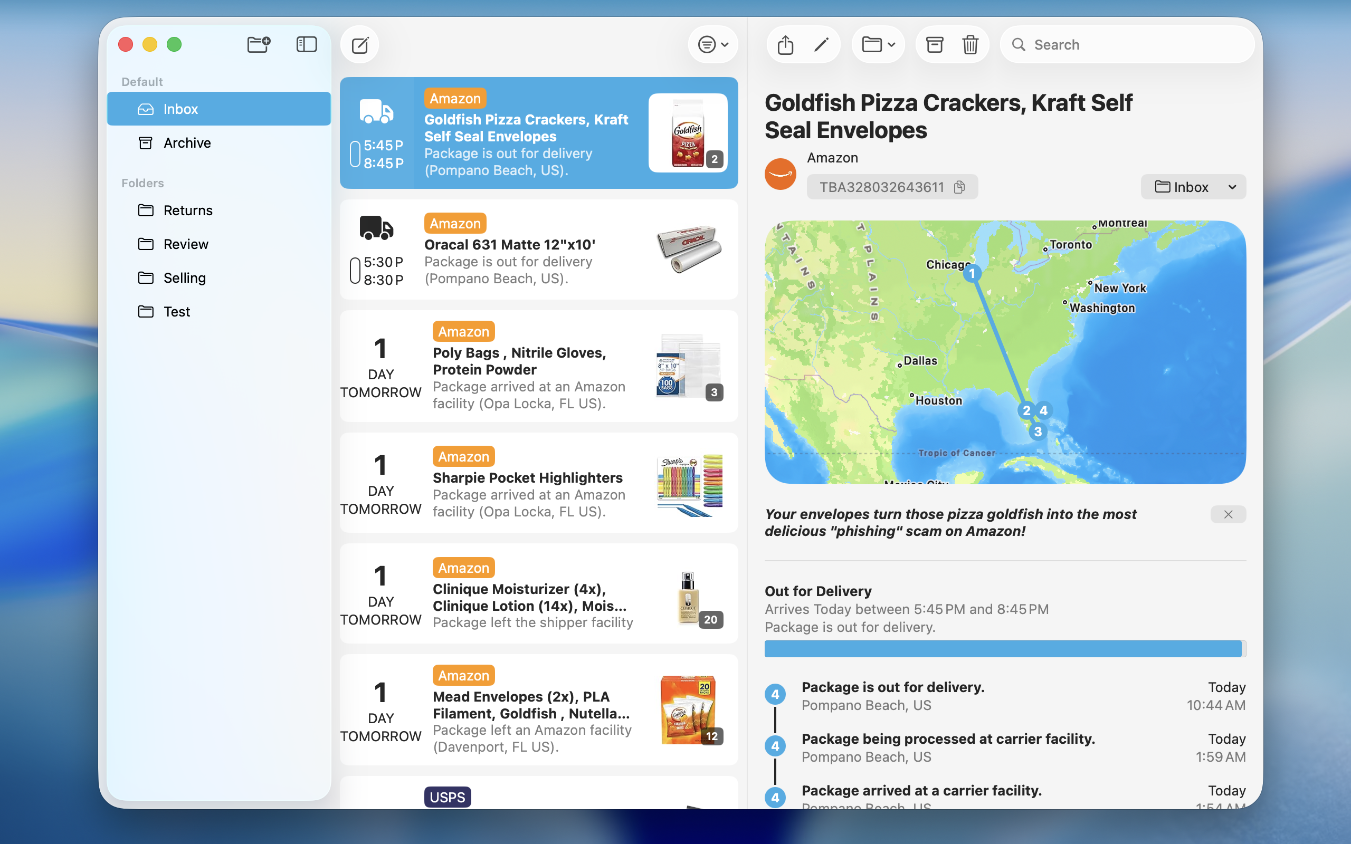
Task: Click the USPS carrier tag
Action: [x=447, y=797]
